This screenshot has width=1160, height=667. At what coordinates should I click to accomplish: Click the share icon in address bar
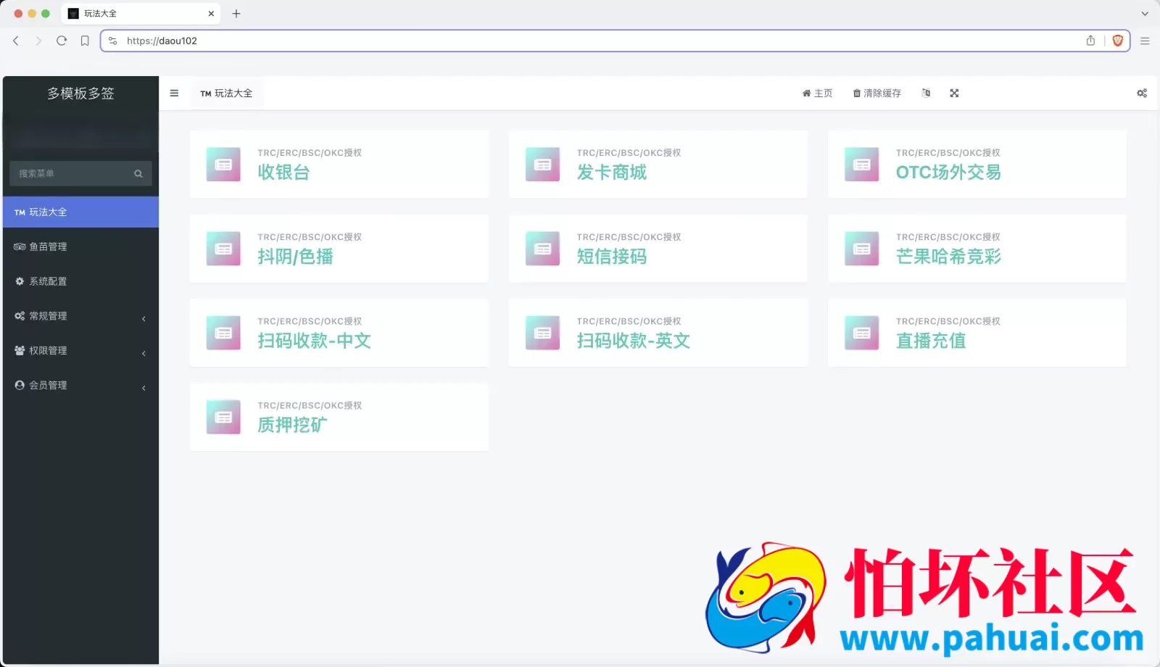[x=1090, y=41]
